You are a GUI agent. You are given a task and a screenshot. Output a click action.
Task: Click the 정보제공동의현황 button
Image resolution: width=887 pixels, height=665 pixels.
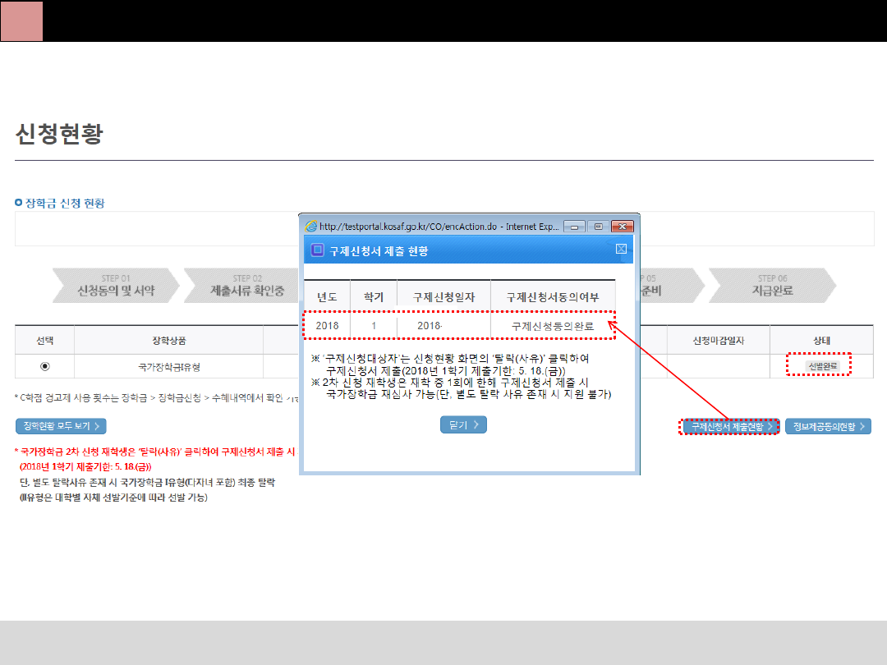coord(828,427)
